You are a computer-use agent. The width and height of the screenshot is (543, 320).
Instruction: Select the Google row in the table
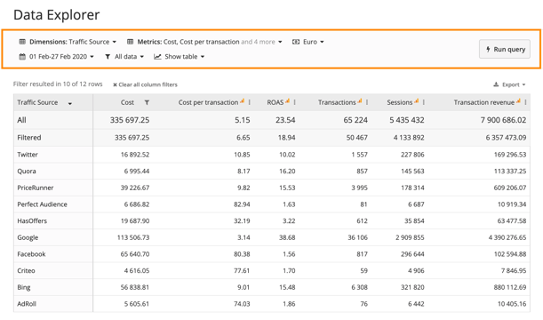point(272,237)
